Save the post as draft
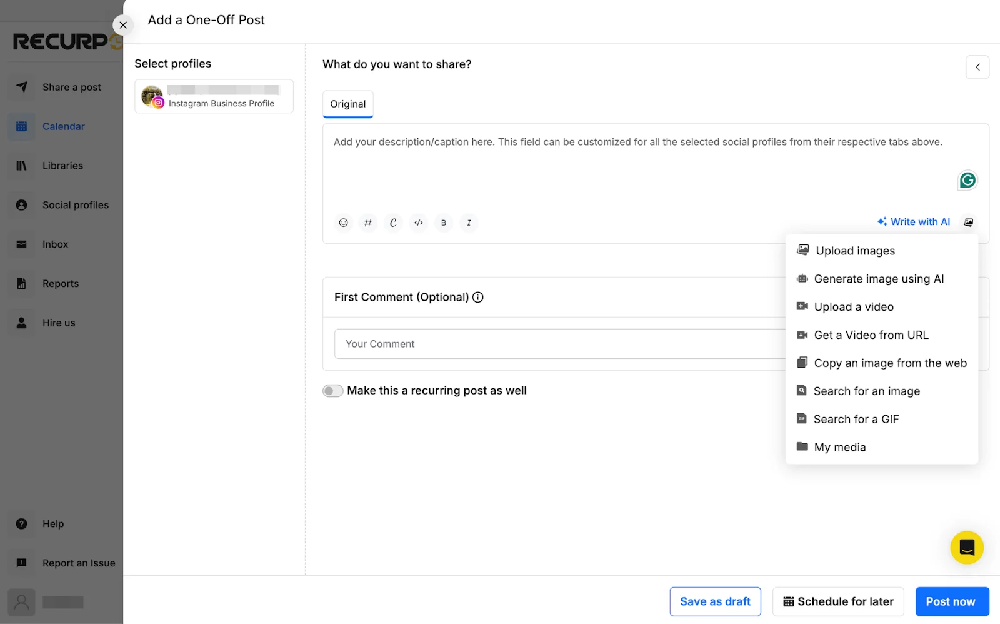The image size is (1000, 624). tap(715, 601)
